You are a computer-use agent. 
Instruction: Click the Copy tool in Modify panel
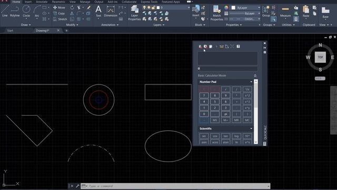coord(59,13)
